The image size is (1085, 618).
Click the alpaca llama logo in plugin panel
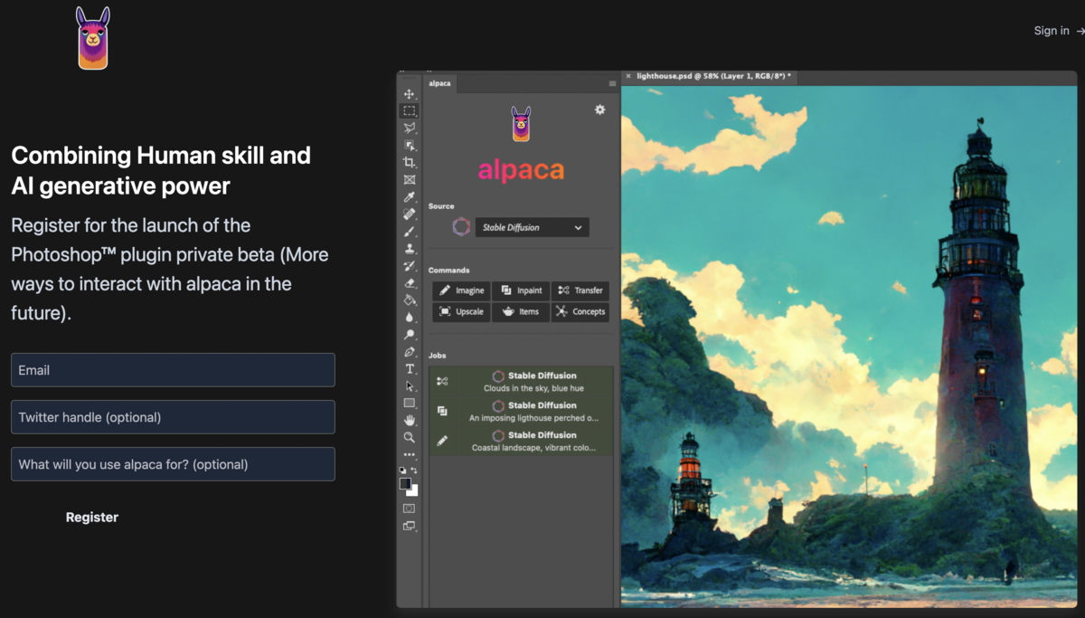coord(521,124)
